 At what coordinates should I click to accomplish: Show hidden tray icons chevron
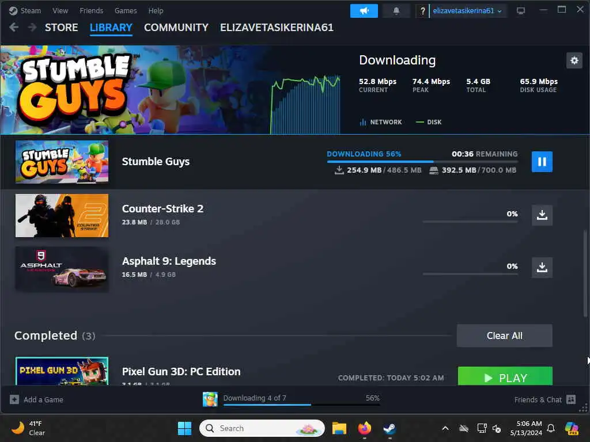click(445, 428)
